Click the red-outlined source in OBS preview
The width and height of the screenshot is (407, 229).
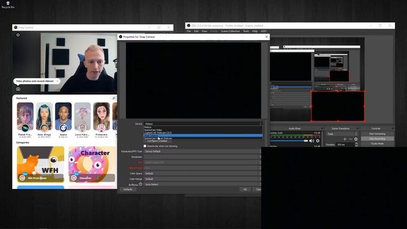338,106
